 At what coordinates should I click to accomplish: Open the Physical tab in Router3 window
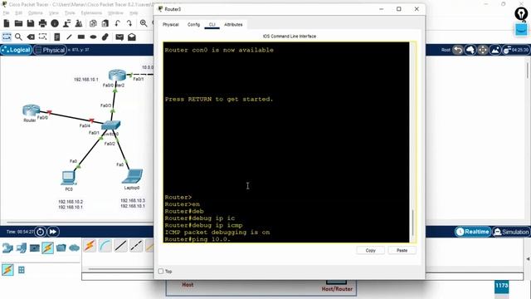(170, 25)
